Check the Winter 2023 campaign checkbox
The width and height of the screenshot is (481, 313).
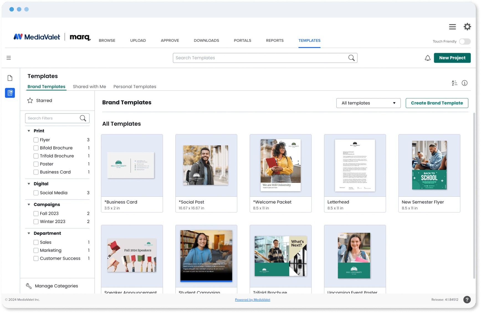click(36, 221)
